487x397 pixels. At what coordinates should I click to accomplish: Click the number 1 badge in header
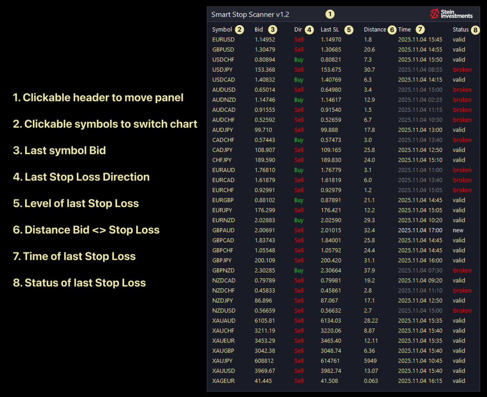(x=330, y=14)
